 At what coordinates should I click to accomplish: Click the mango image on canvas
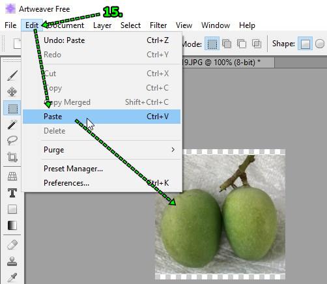click(x=220, y=214)
